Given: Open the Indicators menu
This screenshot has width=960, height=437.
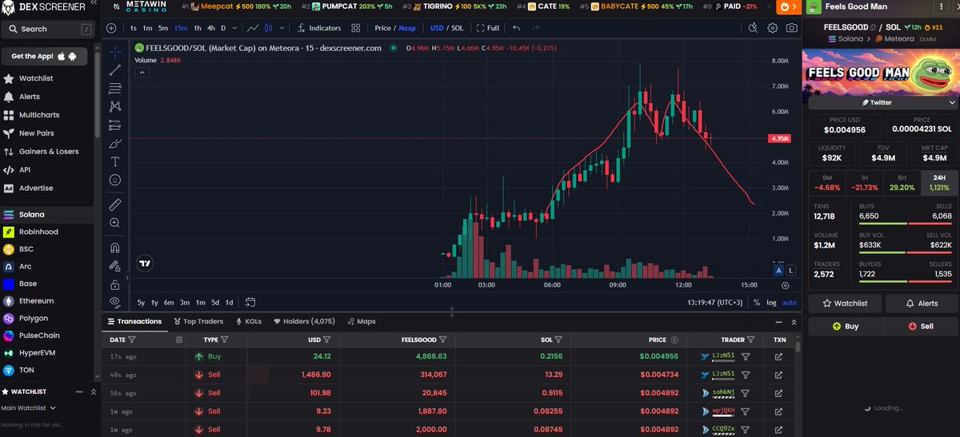Looking at the screenshot, I should click(x=319, y=28).
